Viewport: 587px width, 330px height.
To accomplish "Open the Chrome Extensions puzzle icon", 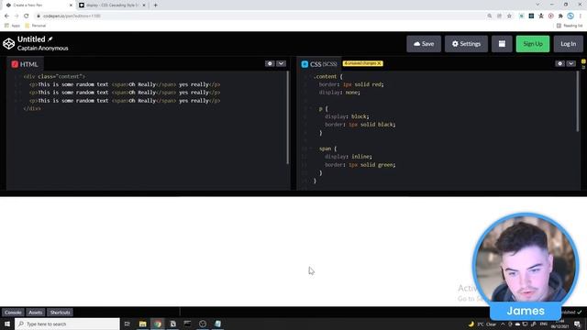I will (x=560, y=16).
